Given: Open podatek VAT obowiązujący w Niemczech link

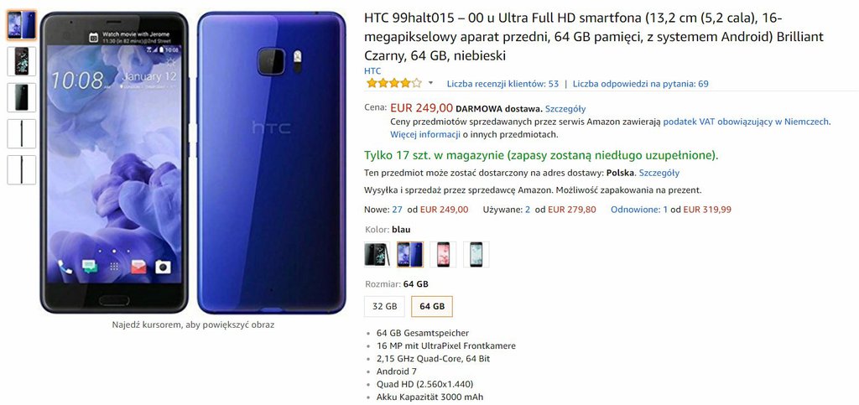Looking at the screenshot, I should coord(747,122).
